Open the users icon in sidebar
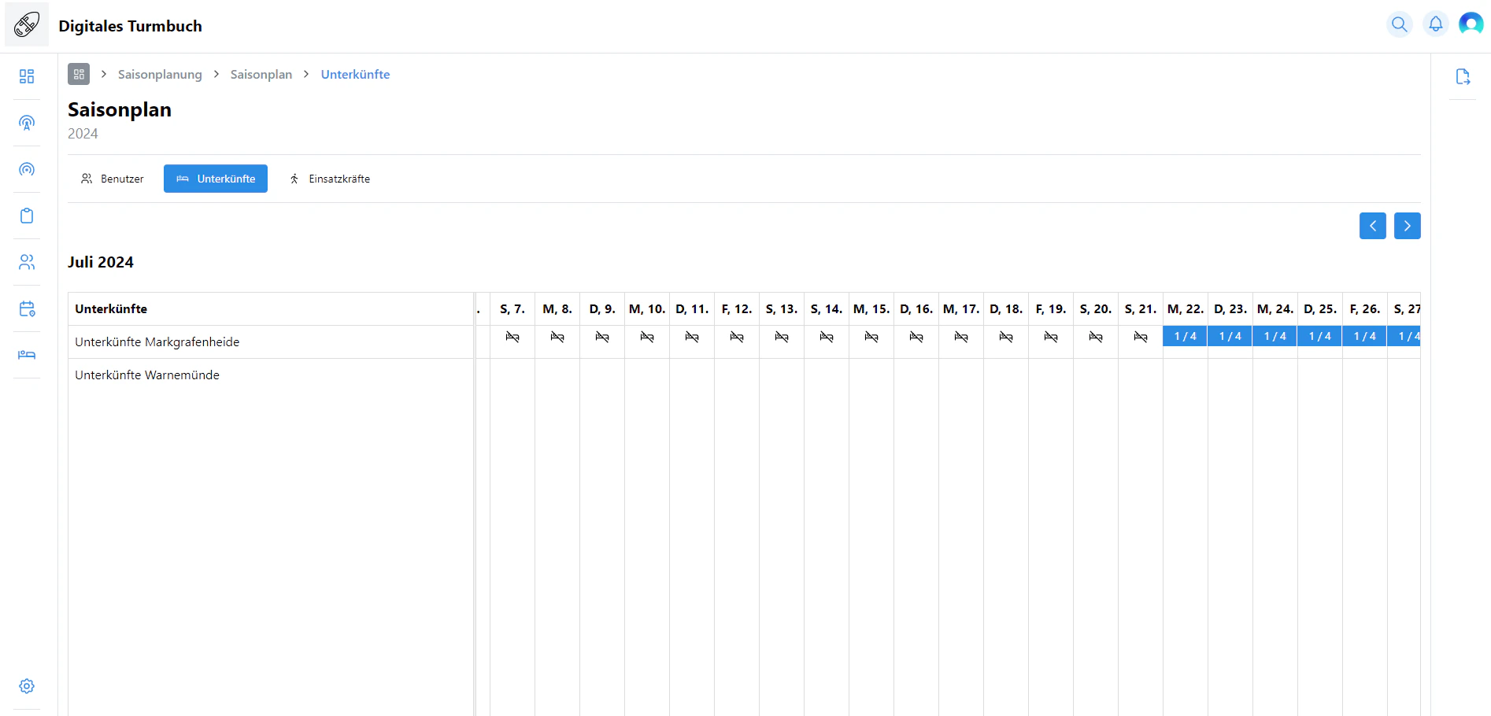 click(27, 262)
